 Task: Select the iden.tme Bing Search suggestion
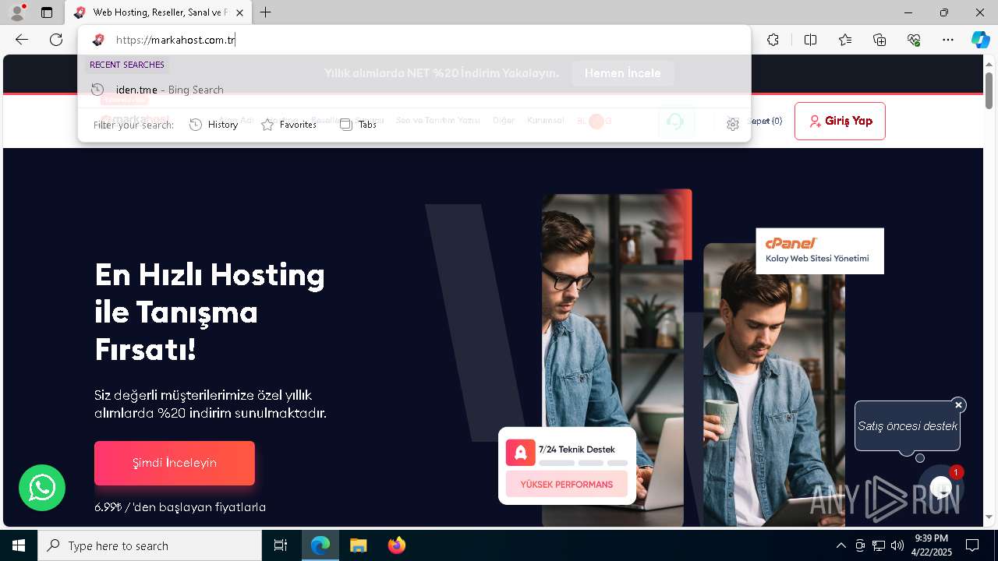coord(414,90)
